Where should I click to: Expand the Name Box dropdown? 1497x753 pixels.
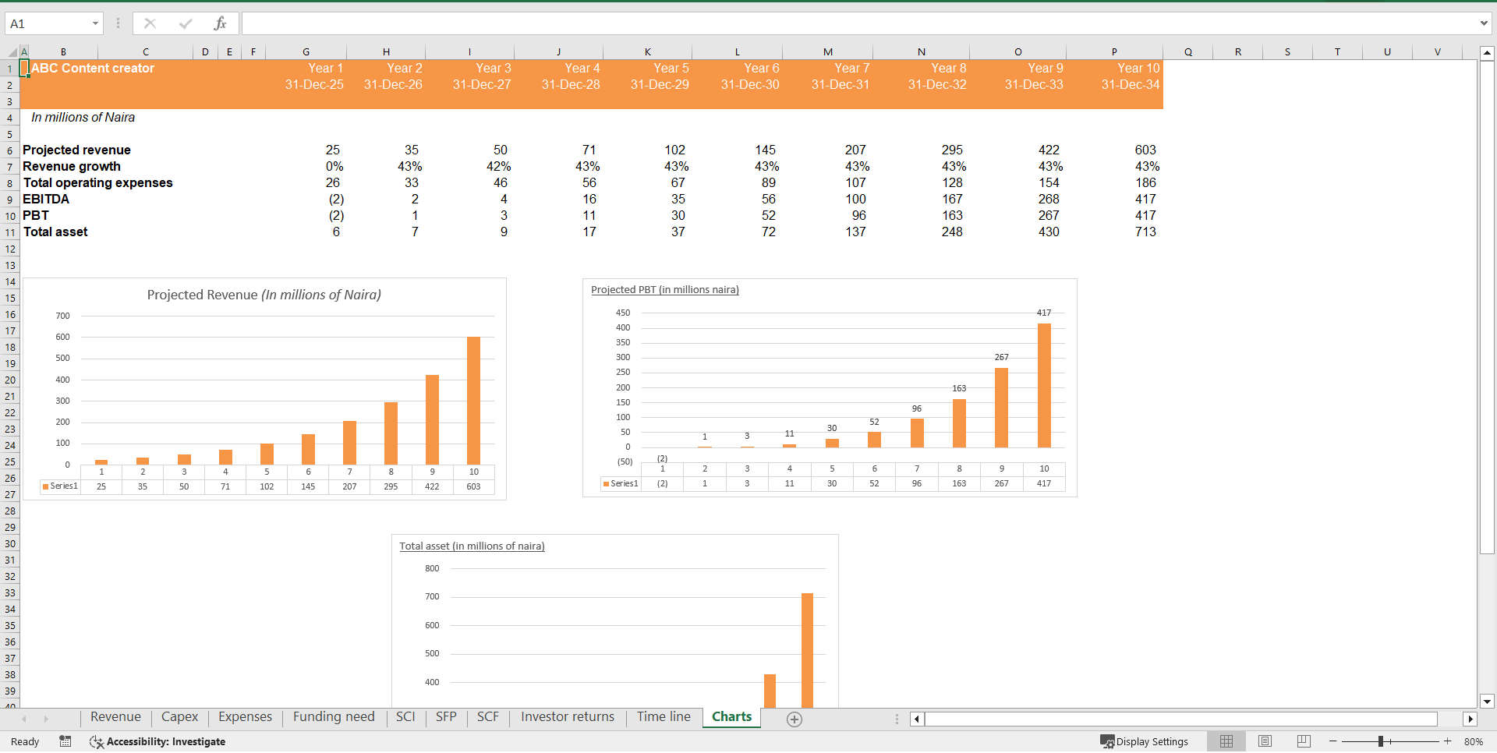pos(95,23)
